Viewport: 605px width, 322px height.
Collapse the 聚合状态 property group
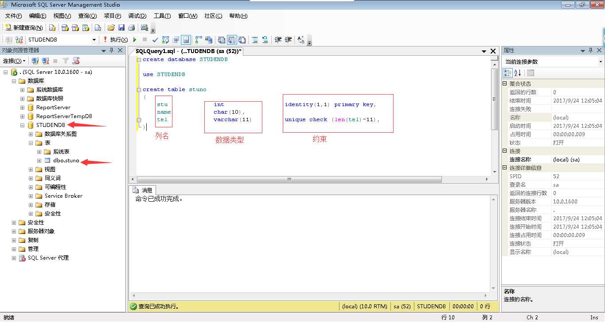pos(505,84)
